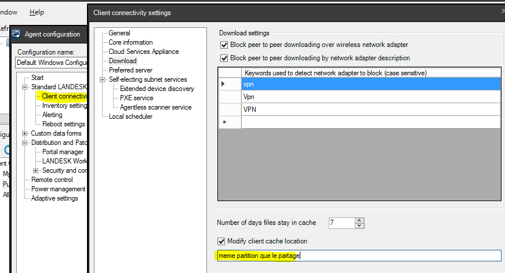Open Power management in the configuration tree
This screenshot has width=505, height=273.
58,189
